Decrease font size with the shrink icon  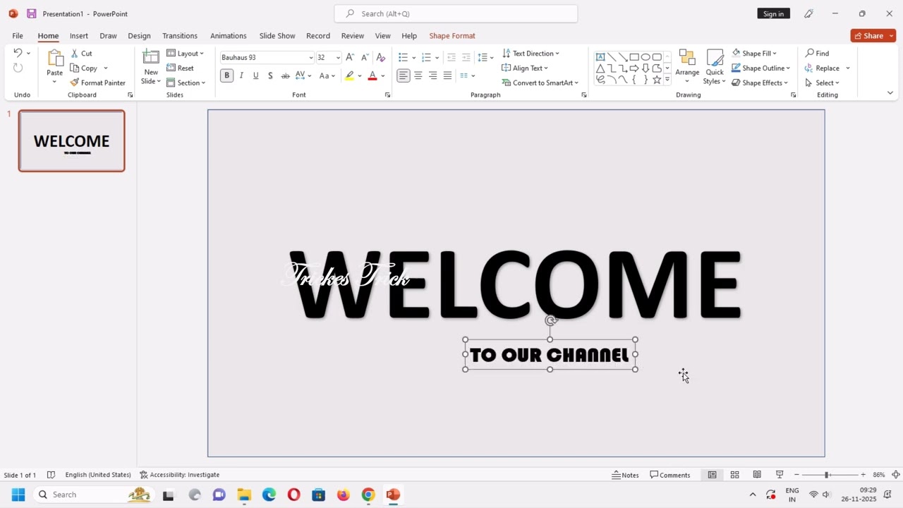[x=365, y=57]
